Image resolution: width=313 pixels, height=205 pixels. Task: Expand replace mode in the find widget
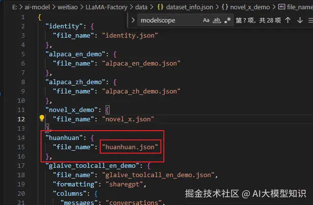[x=133, y=20]
